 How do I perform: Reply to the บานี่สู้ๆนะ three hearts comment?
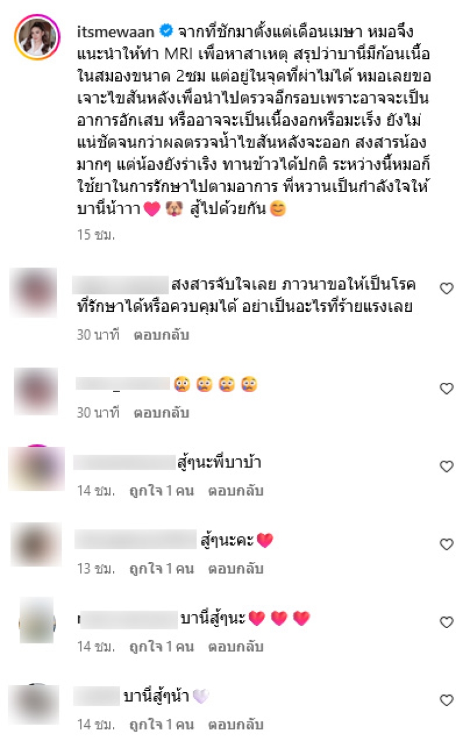pos(236,647)
